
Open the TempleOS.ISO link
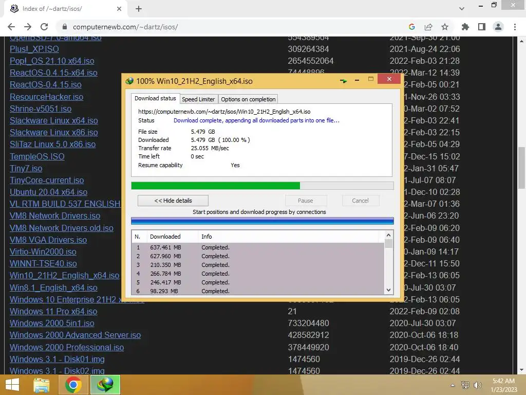(37, 156)
